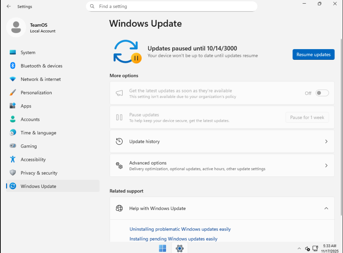343x253 pixels.
Task: Click the Privacy & security shield icon
Action: [x=13, y=173]
